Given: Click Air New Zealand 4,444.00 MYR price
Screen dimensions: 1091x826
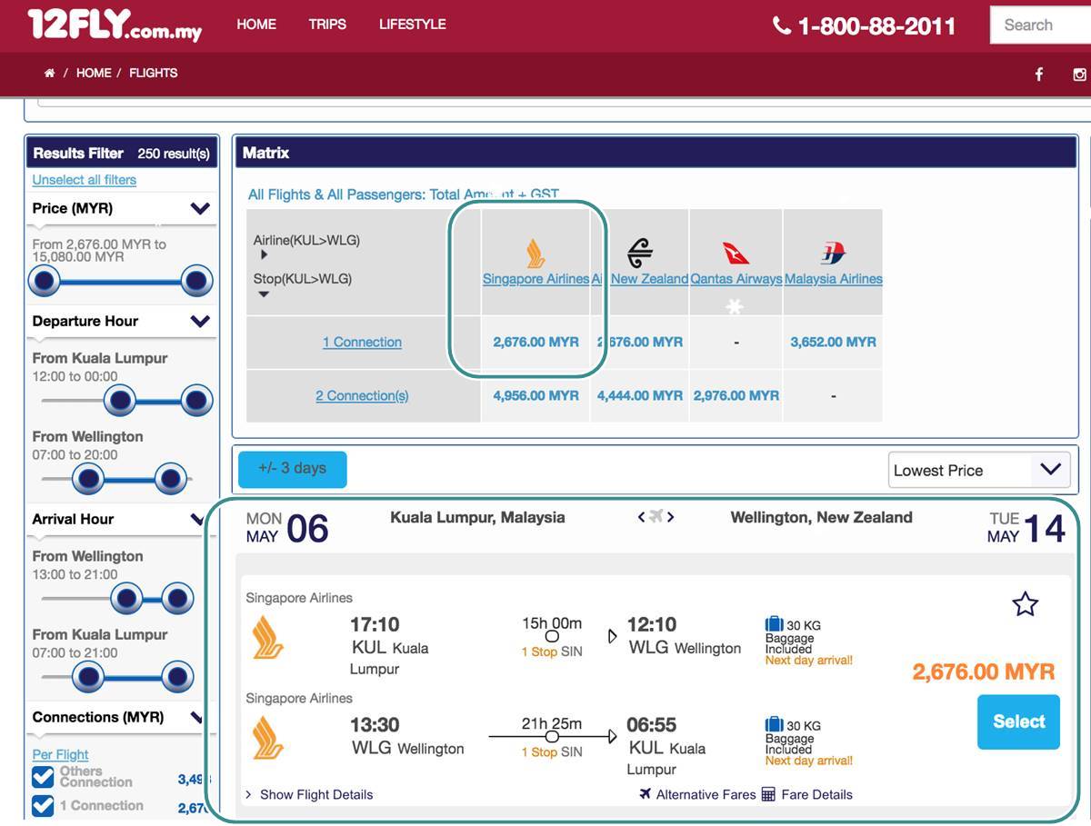Looking at the screenshot, I should (x=639, y=395).
